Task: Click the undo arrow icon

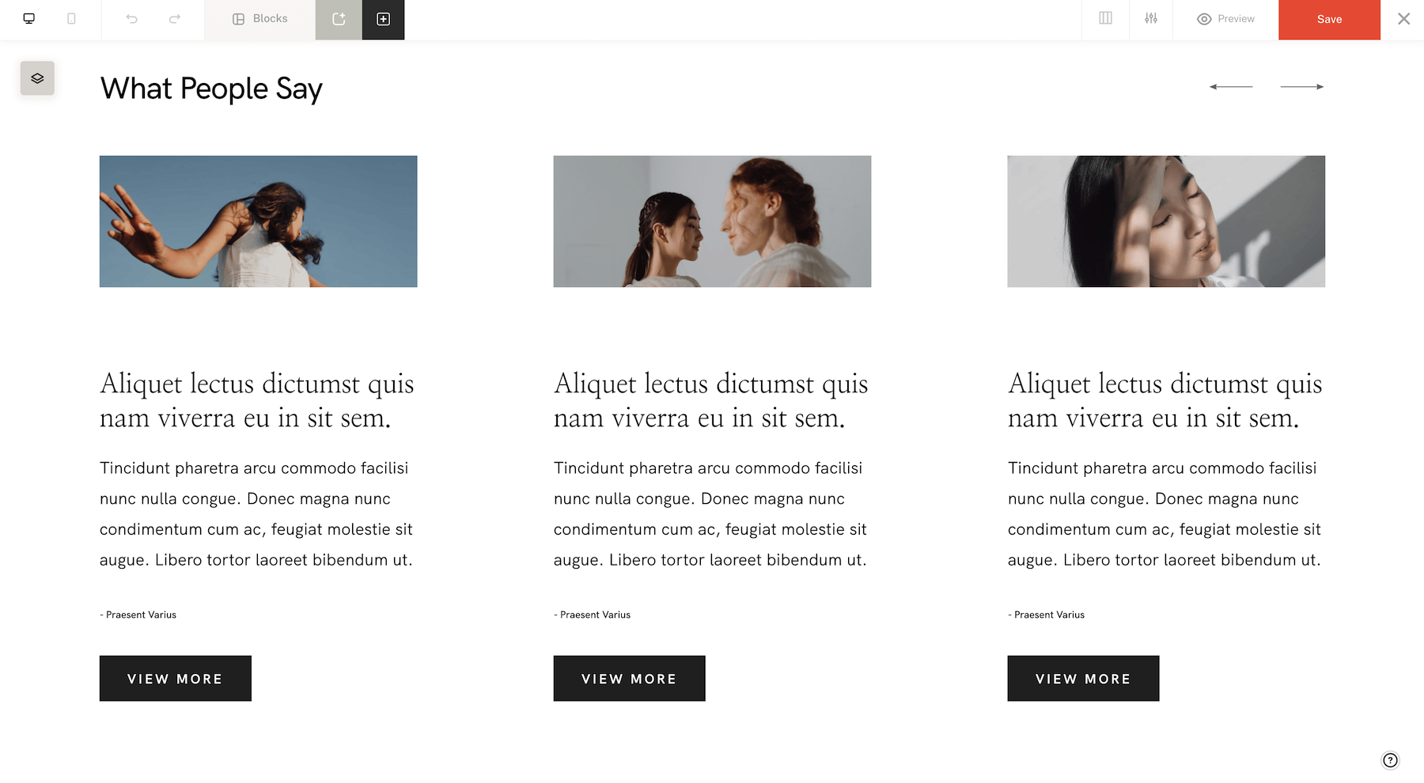Action: (x=132, y=19)
